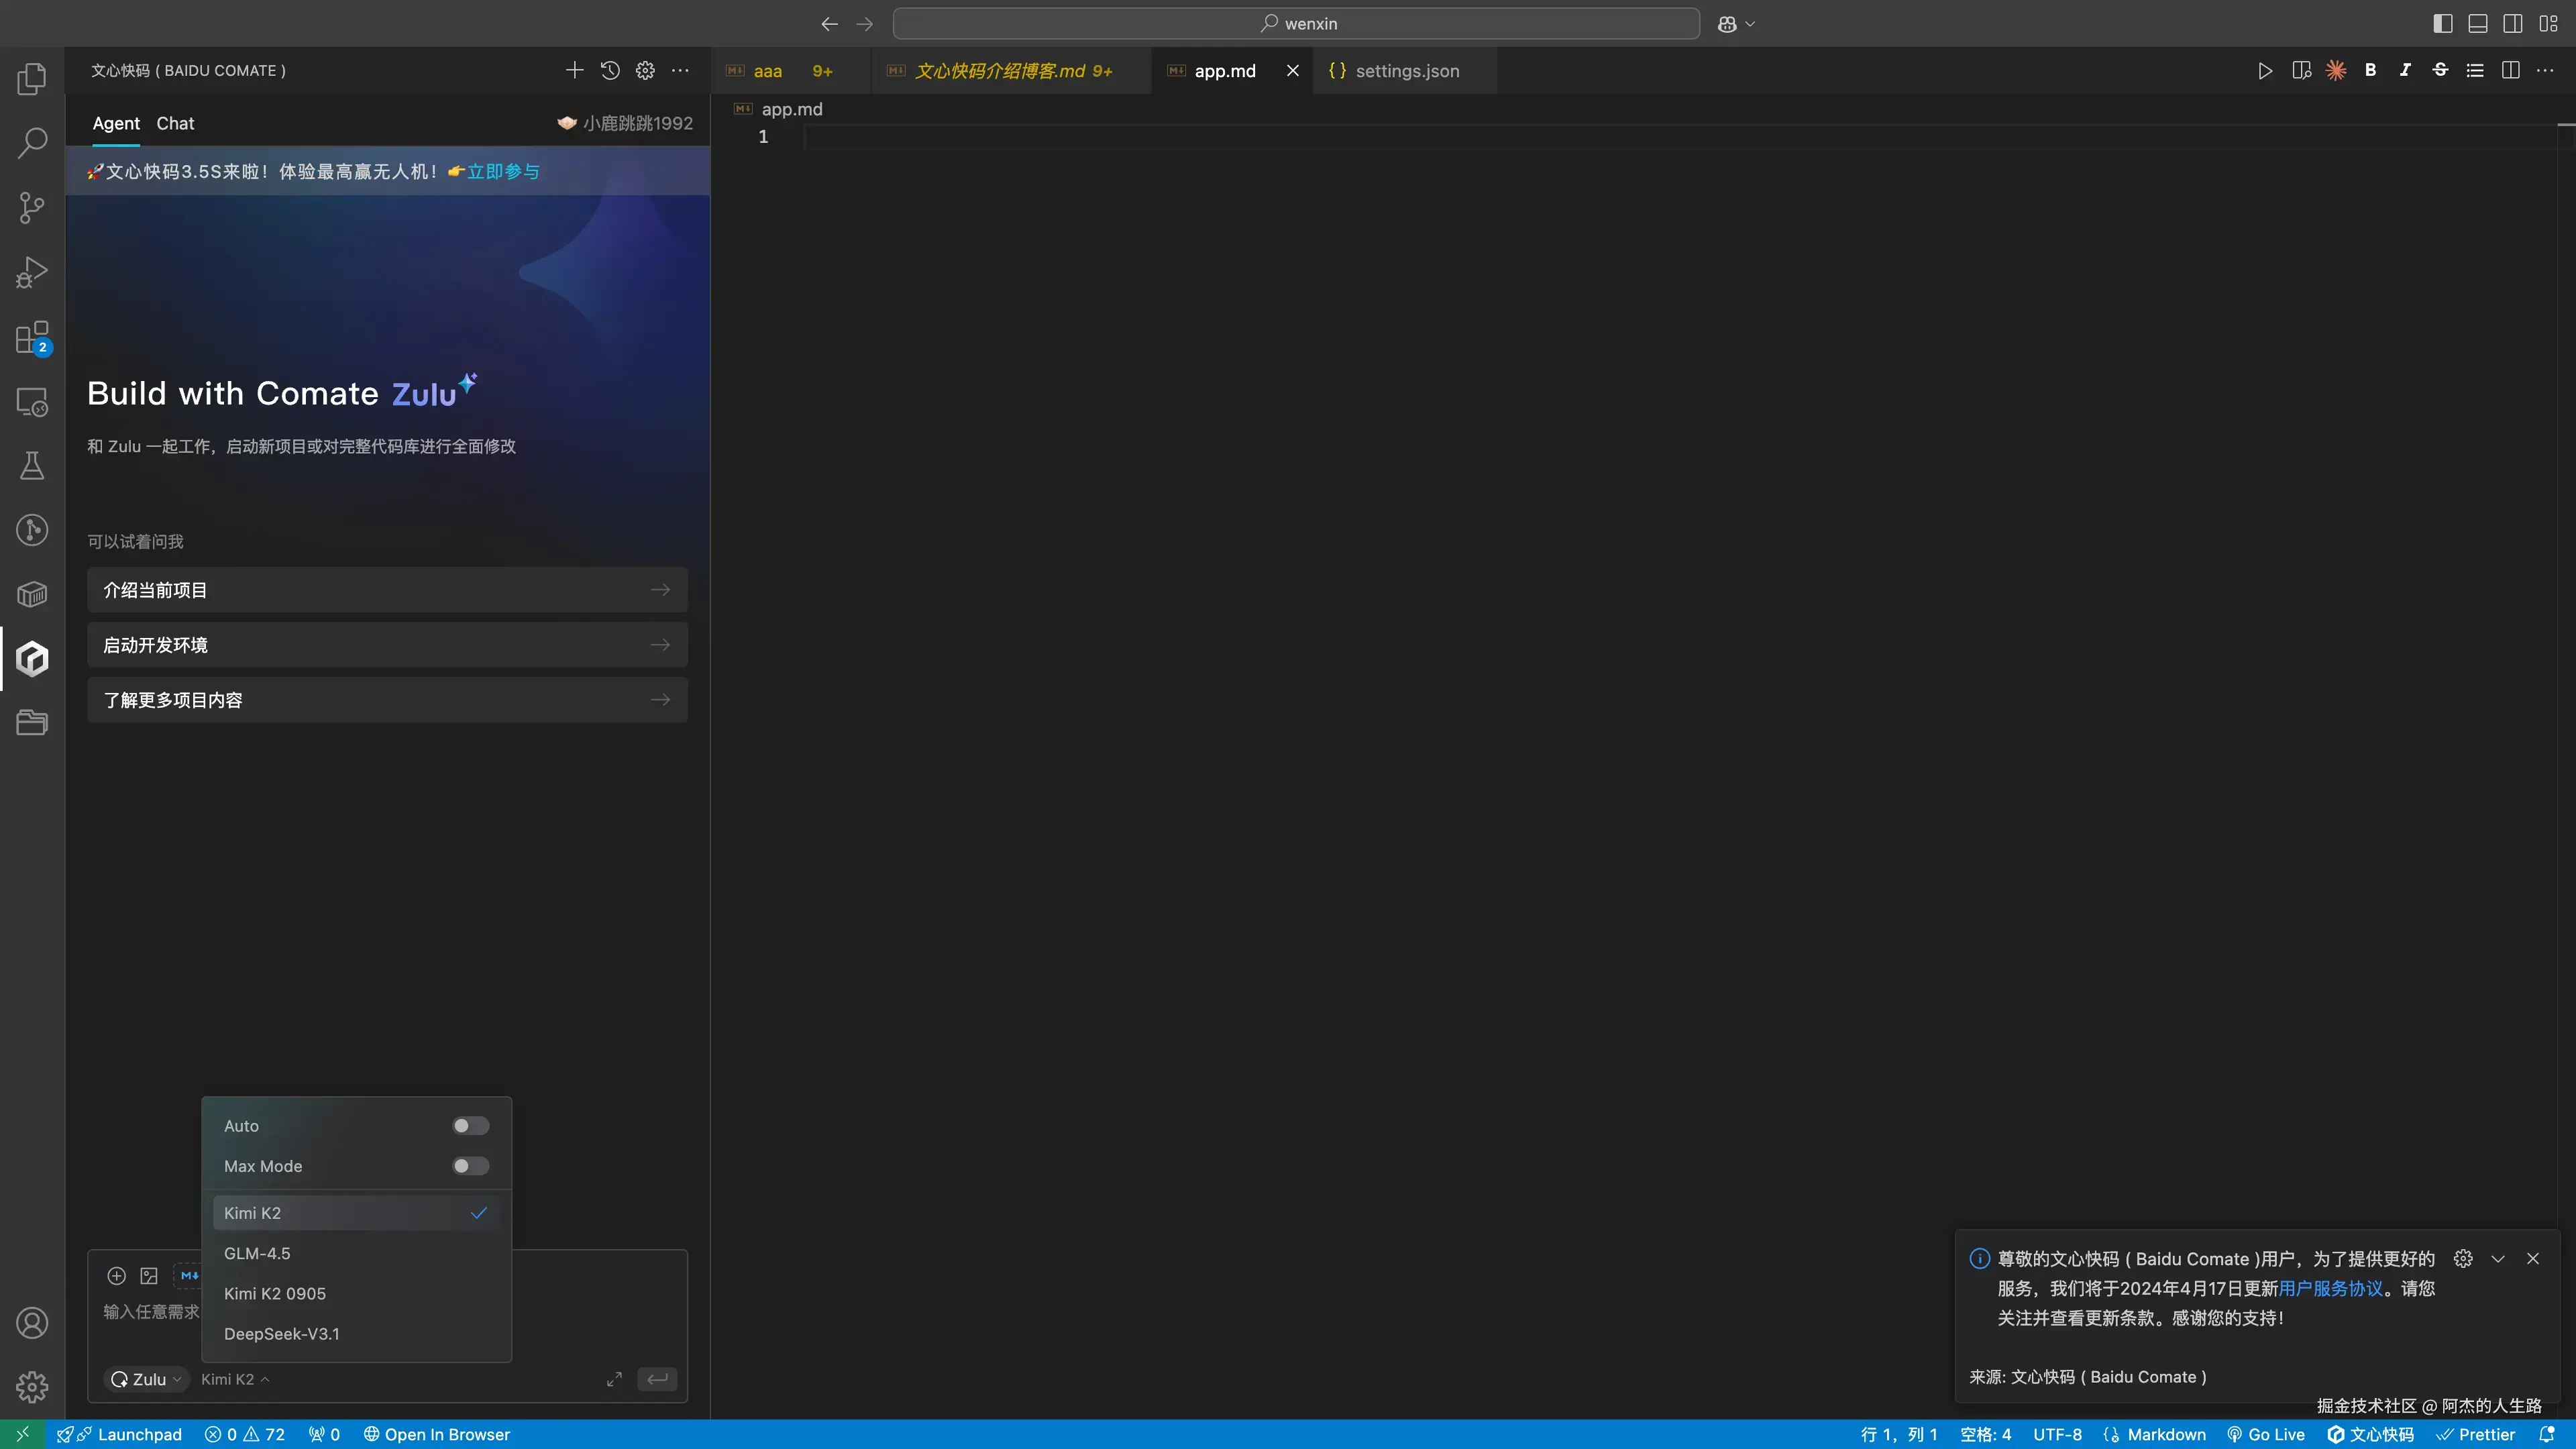This screenshot has height=1449, width=2576.
Task: Enable the Auto model toggle
Action: pyautogui.click(x=470, y=1126)
